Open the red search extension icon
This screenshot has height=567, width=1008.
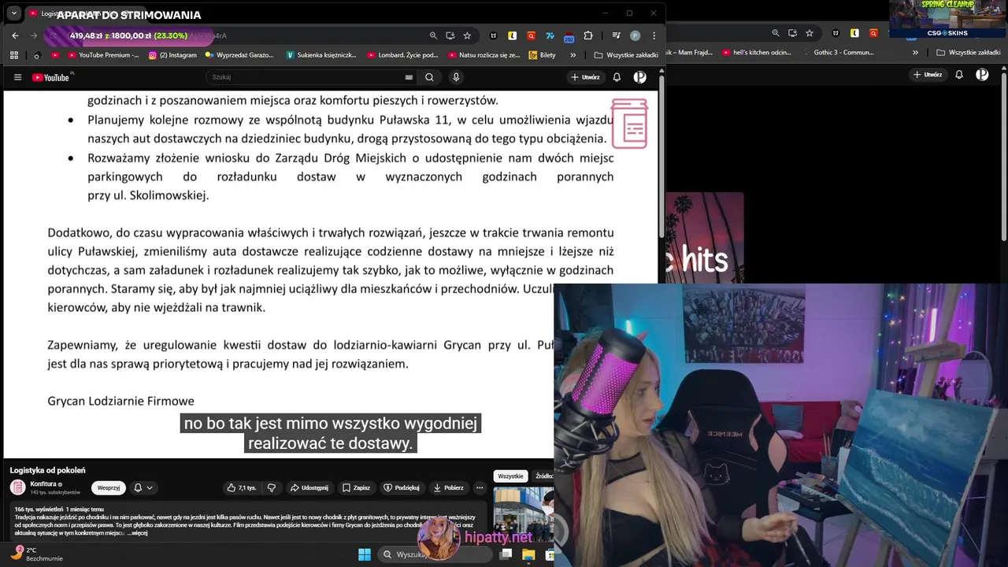[x=532, y=35]
